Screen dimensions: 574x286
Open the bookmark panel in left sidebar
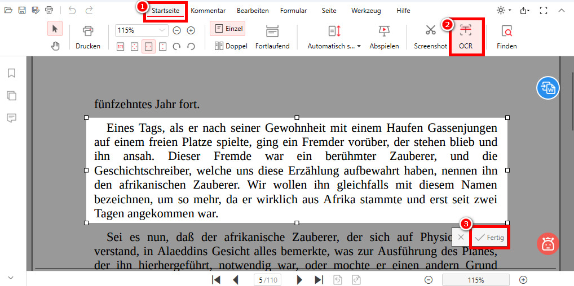(11, 73)
